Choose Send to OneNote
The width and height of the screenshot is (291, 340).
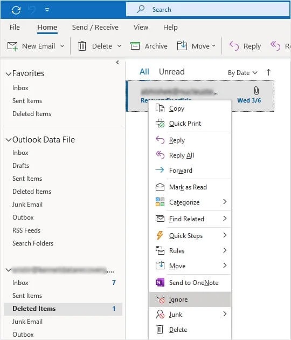(190, 283)
